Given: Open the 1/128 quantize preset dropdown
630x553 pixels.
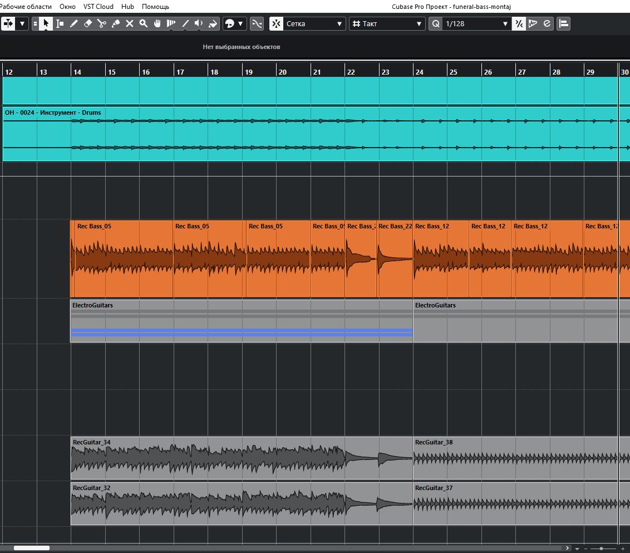Looking at the screenshot, I should click(476, 24).
